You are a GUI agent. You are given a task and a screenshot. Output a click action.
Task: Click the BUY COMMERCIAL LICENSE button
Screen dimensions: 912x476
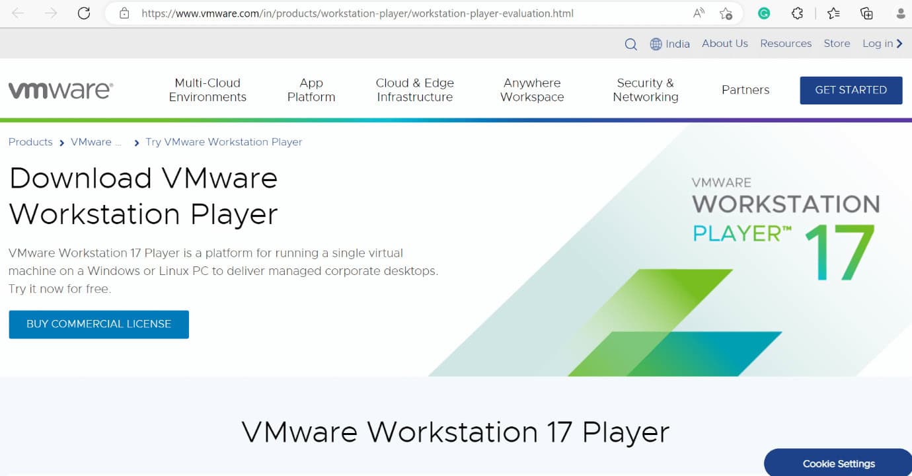pos(99,325)
